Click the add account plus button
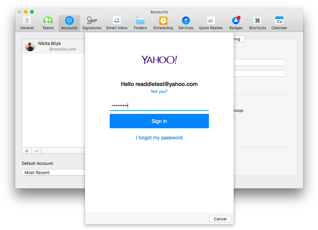This screenshot has width=318, height=230. 27,151
